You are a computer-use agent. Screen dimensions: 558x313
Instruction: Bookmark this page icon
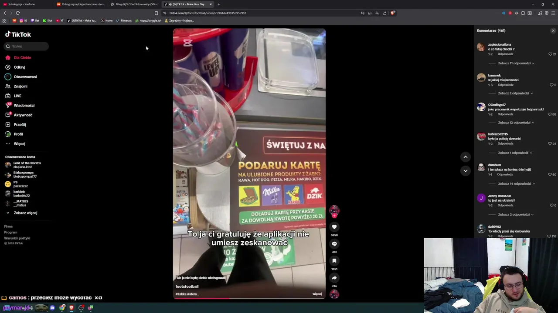click(x=156, y=13)
